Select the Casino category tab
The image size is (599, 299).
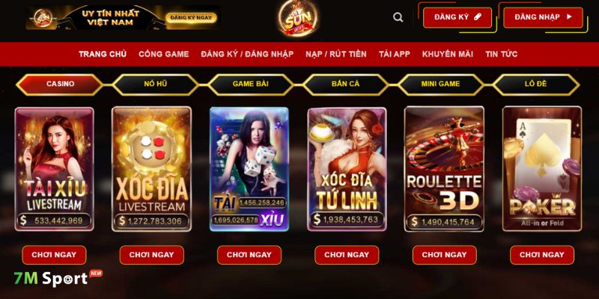coord(60,84)
